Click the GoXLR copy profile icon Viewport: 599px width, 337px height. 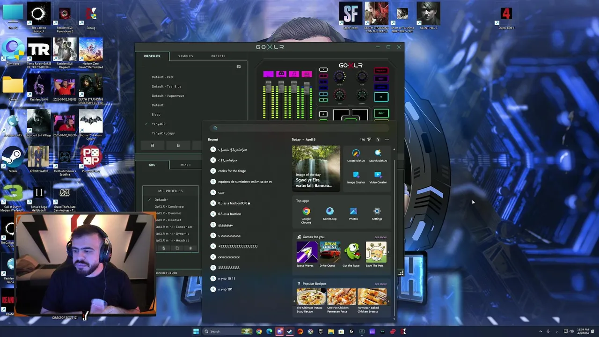click(x=178, y=146)
